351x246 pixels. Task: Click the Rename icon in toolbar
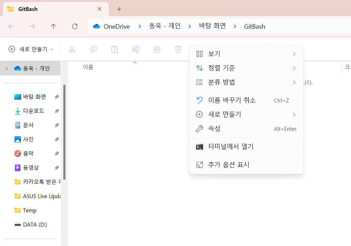(136, 49)
